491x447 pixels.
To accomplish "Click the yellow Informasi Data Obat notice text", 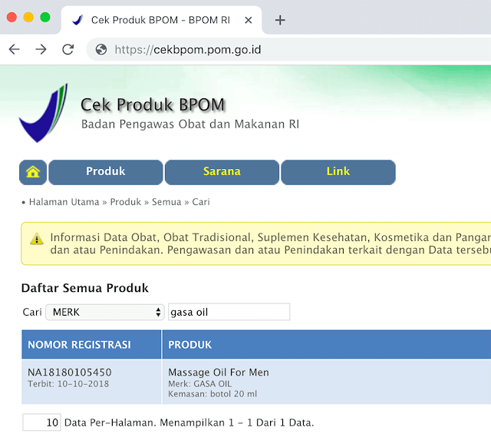I will click(271, 243).
